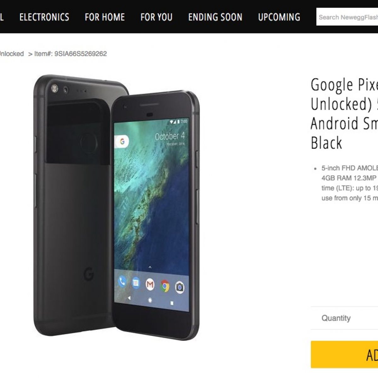The height and width of the screenshot is (378, 378).
Task: Click the Android home circle on phone screen
Action: coord(150,300)
